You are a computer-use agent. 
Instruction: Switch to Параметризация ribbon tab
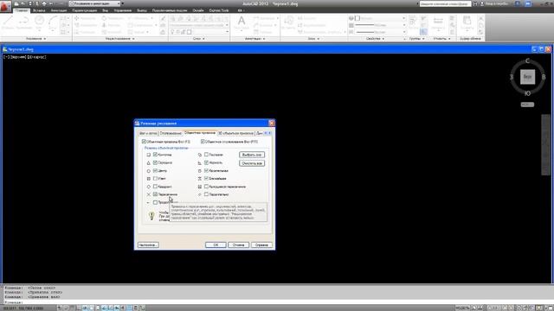point(85,10)
